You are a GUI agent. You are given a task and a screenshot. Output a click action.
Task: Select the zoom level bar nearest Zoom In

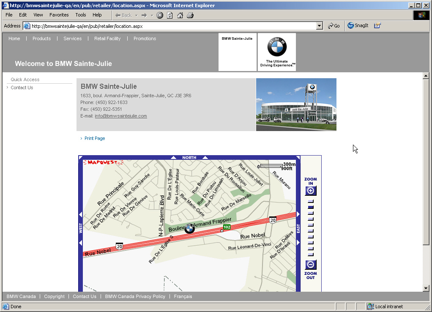[x=311, y=201]
